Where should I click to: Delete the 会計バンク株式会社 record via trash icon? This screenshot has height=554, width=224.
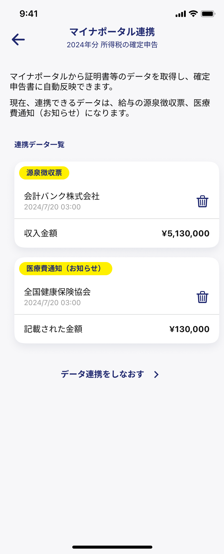pyautogui.click(x=202, y=201)
